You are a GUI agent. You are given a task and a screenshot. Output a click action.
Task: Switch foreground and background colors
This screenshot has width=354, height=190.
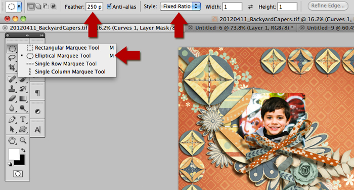click(23, 150)
